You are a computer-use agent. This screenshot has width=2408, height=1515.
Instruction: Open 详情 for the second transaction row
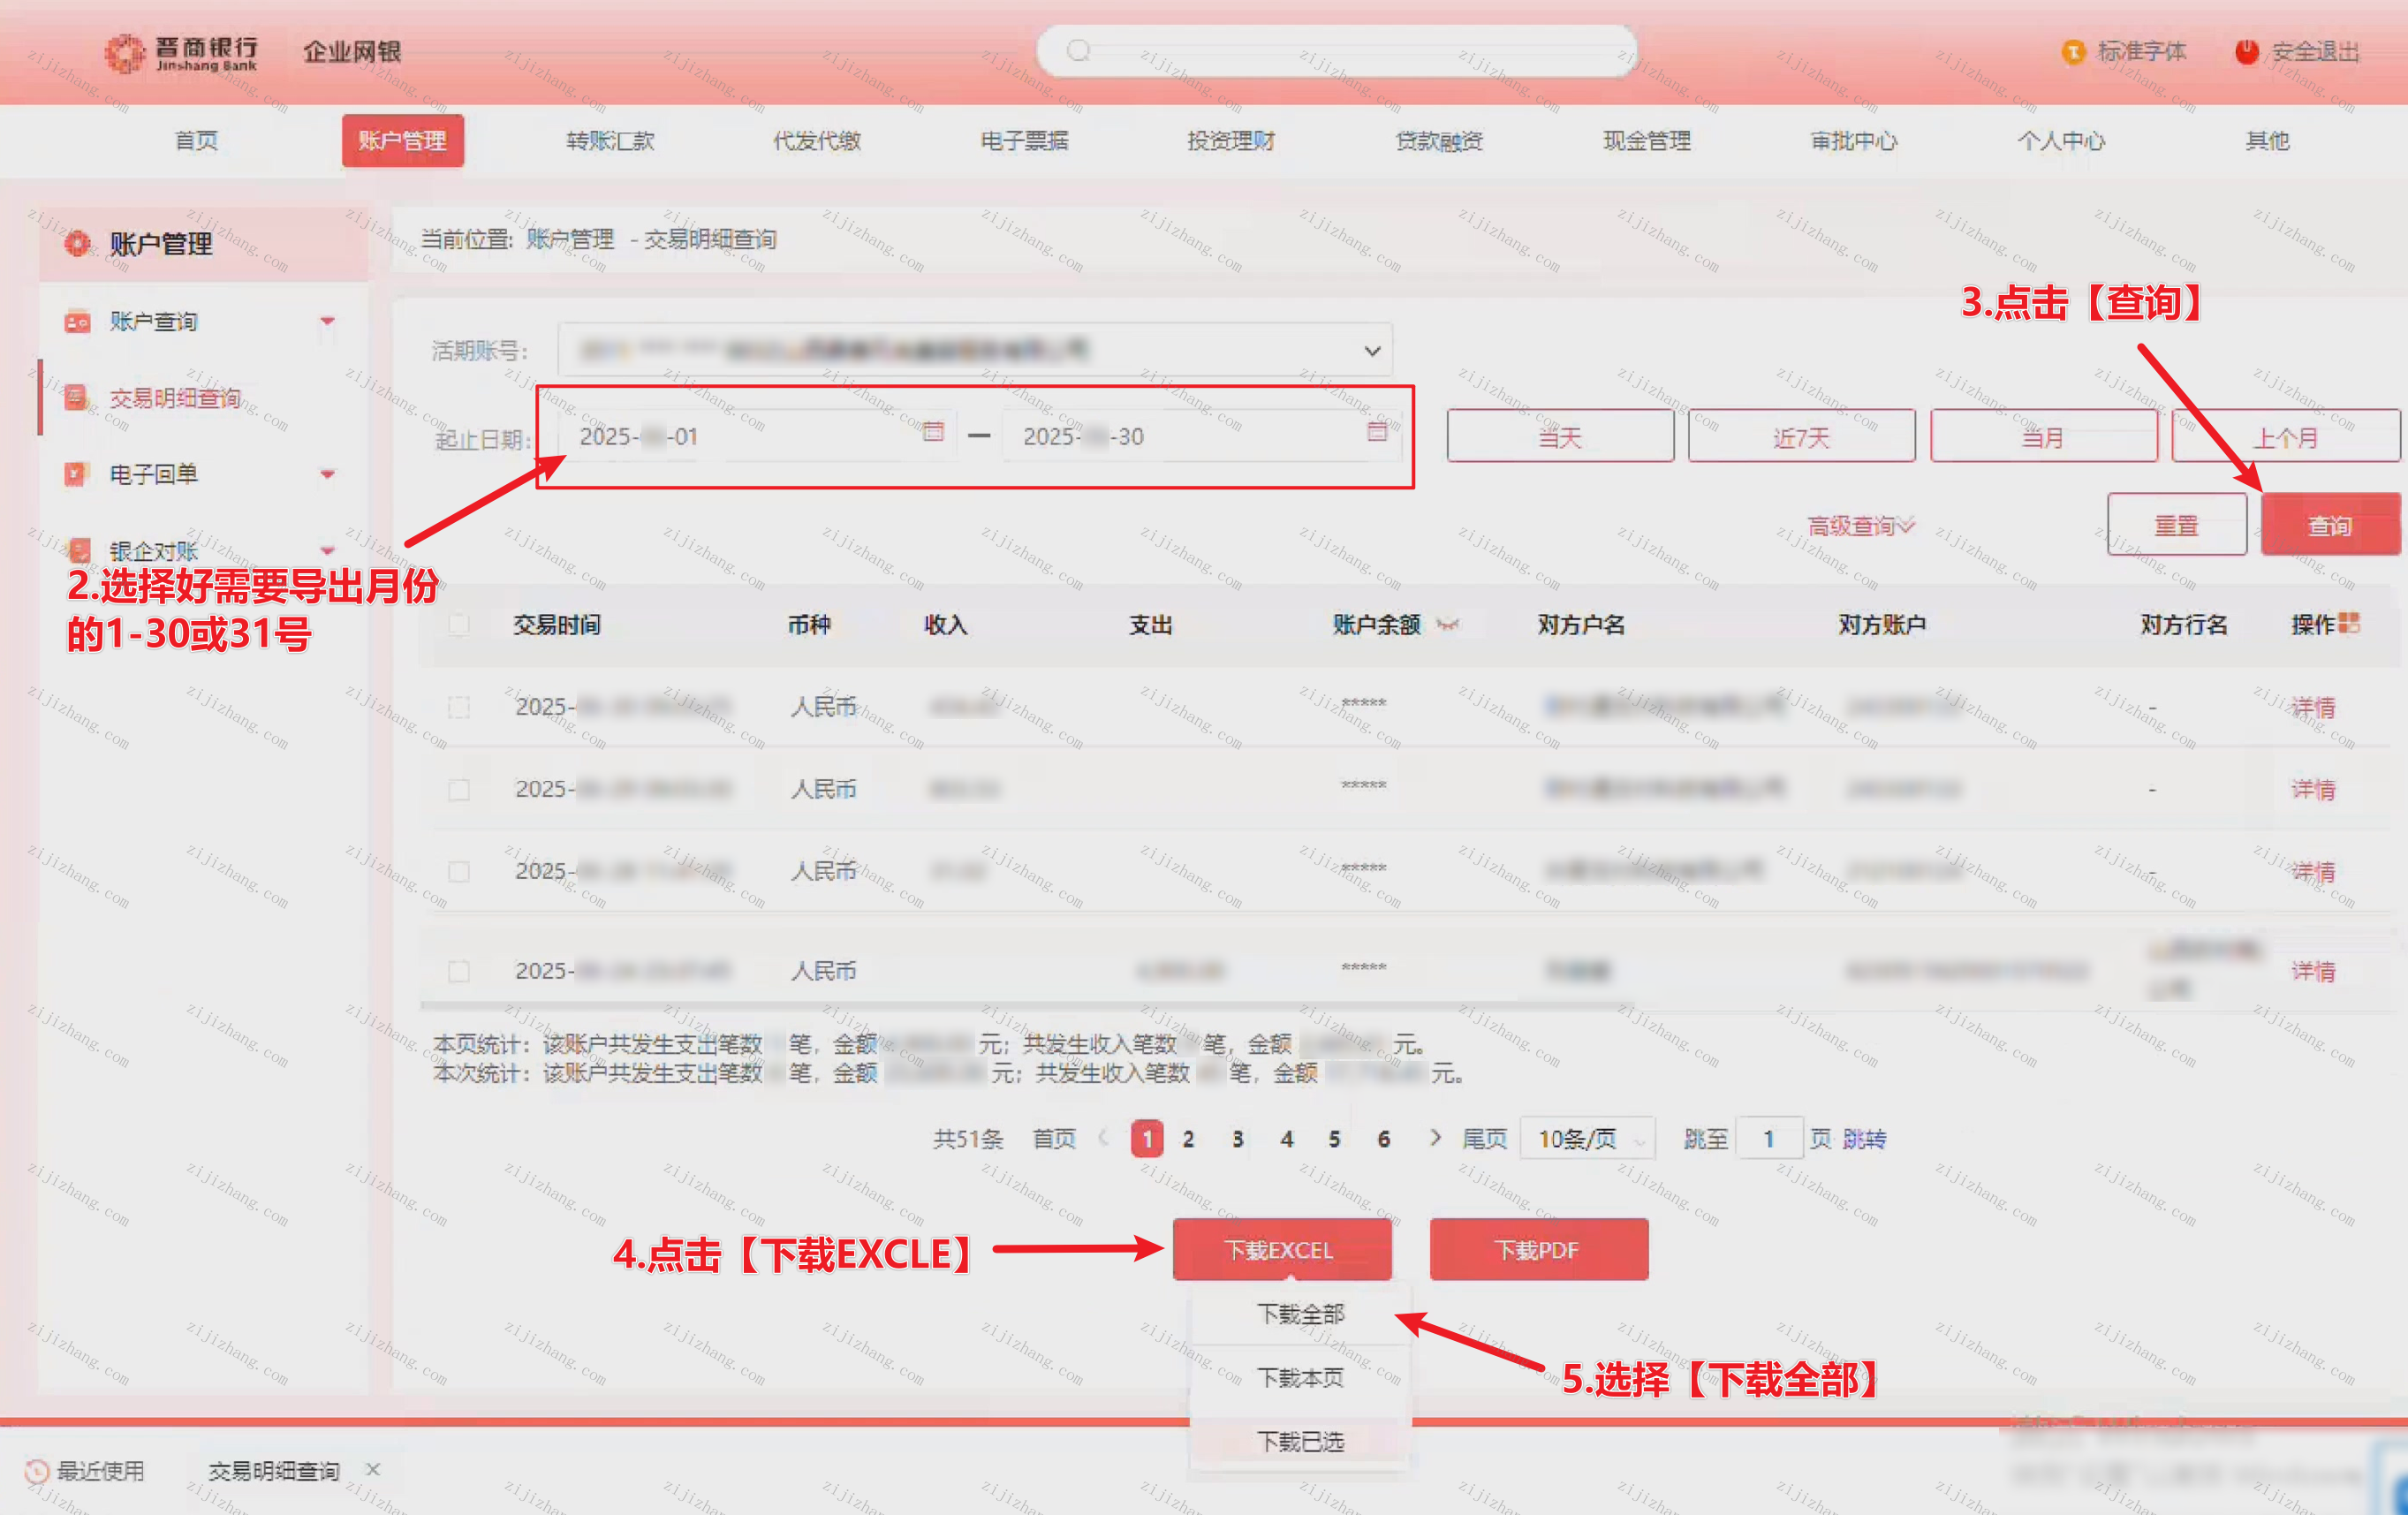point(2314,790)
